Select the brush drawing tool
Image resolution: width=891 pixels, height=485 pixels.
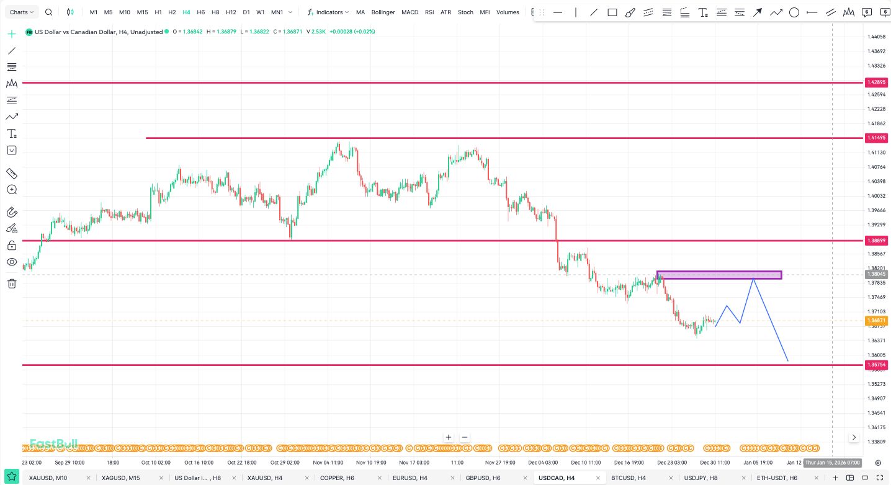click(x=630, y=12)
